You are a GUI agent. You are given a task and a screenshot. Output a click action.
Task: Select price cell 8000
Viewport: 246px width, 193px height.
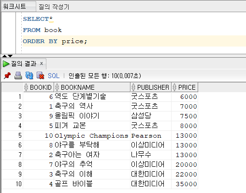(x=185, y=126)
